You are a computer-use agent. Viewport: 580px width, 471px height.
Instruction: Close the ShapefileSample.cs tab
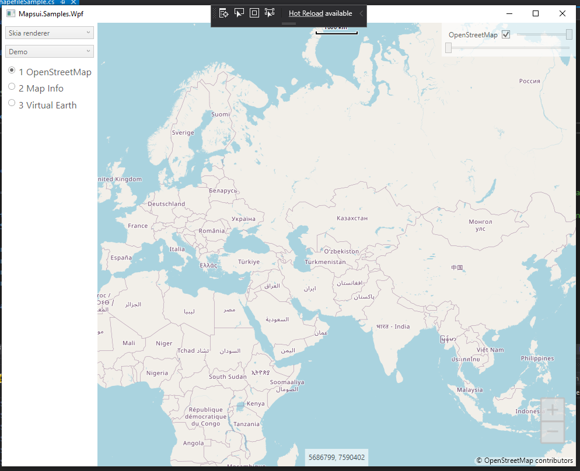point(72,2)
